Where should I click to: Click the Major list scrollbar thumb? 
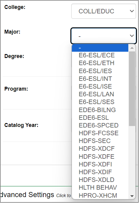pos(132,89)
